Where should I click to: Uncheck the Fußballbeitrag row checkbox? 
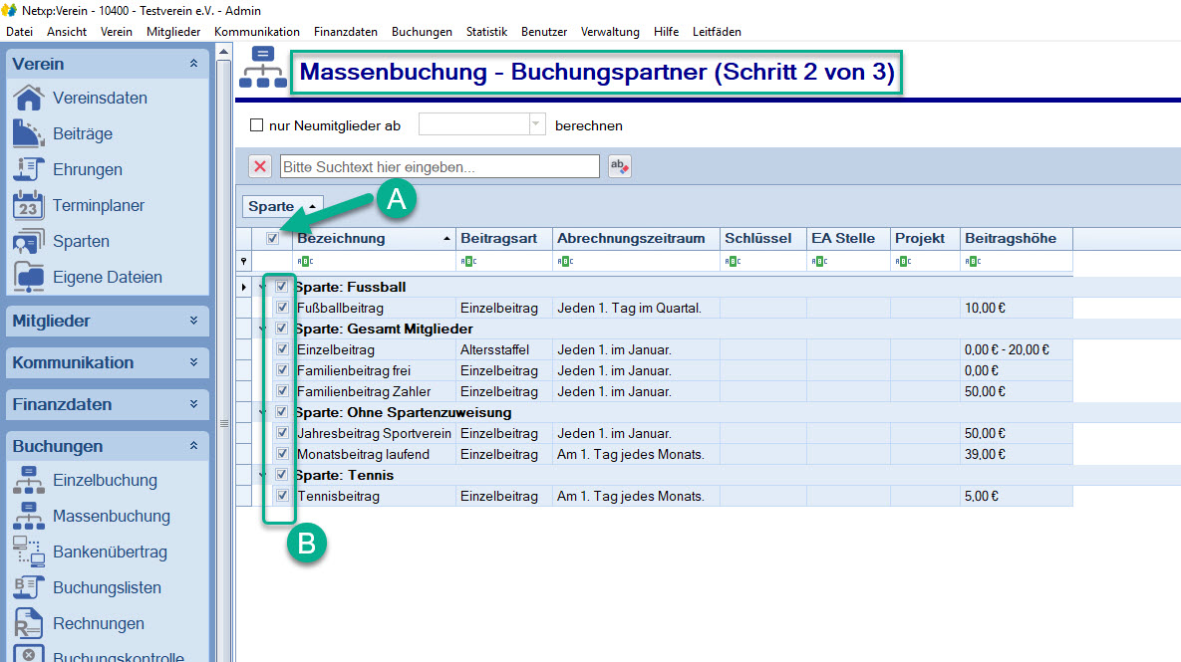coord(282,307)
